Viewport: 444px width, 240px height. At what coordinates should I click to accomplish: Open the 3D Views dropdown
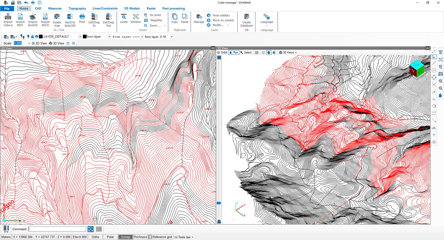(288, 52)
